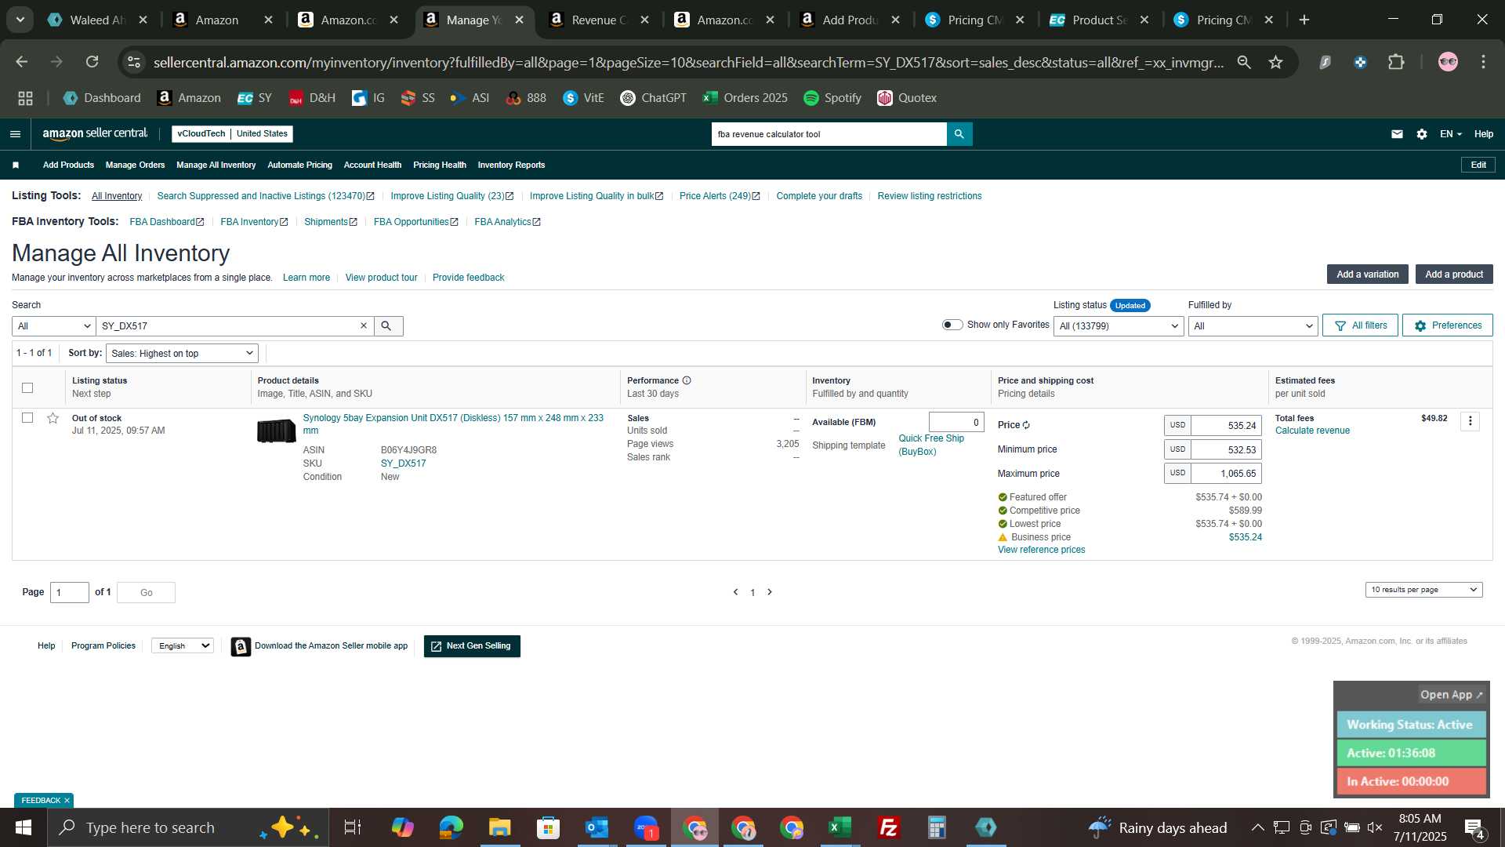Open the SY_DX517 SKU link
This screenshot has height=847, width=1505.
click(x=403, y=463)
